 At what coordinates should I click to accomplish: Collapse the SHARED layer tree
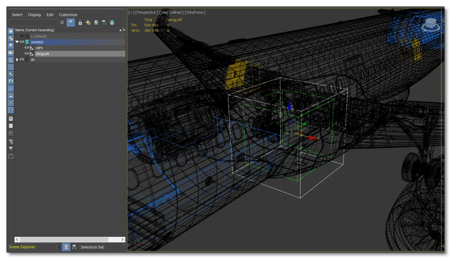pos(17,42)
